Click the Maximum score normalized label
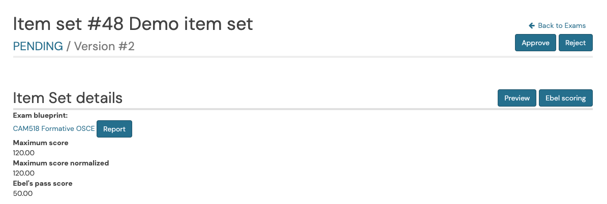This screenshot has width=607, height=204. [x=61, y=163]
